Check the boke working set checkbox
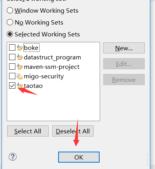 [12, 47]
